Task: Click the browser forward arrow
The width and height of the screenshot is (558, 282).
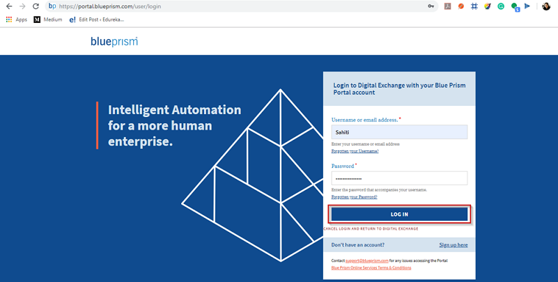Action: point(22,6)
